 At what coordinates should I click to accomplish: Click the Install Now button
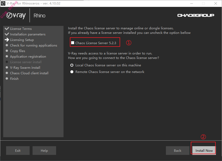(x=204, y=150)
